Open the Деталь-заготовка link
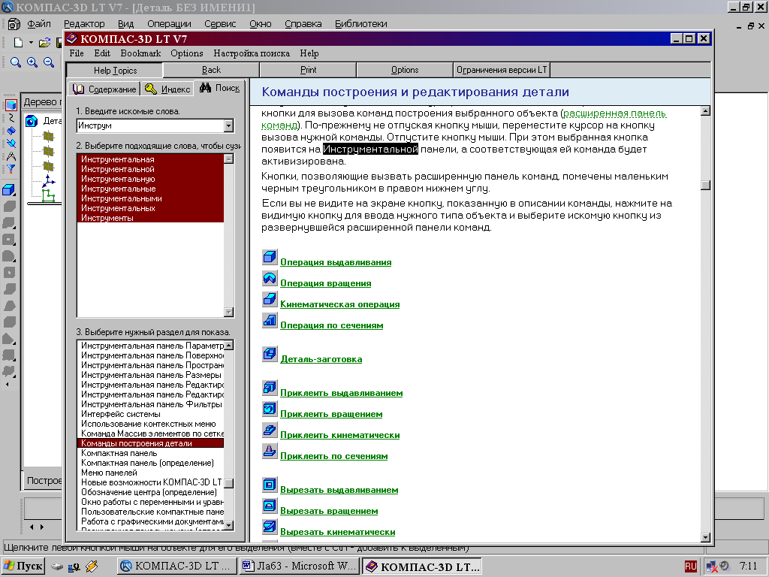 tap(321, 358)
